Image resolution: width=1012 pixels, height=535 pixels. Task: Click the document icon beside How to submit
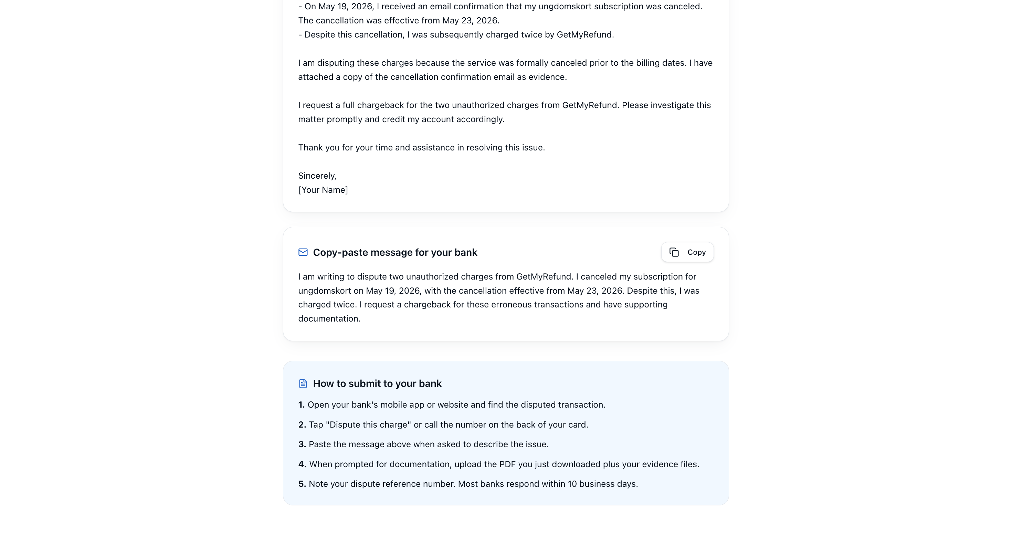[303, 384]
